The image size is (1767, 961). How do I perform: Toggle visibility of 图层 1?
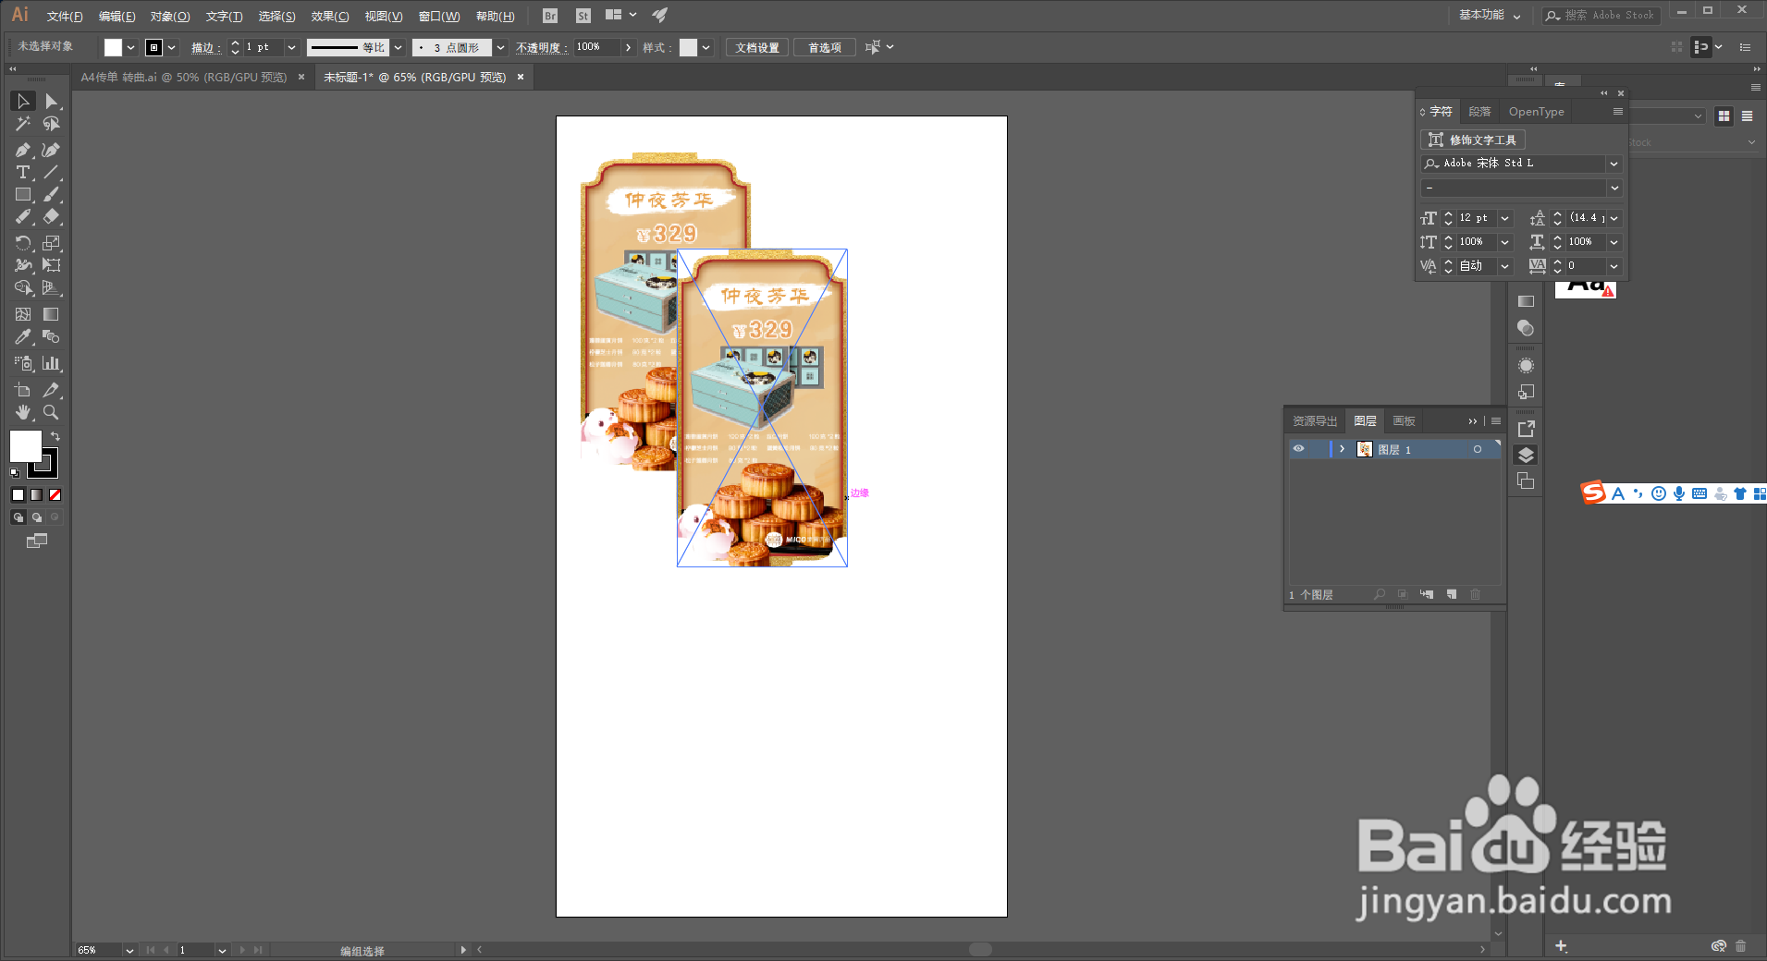coord(1298,449)
